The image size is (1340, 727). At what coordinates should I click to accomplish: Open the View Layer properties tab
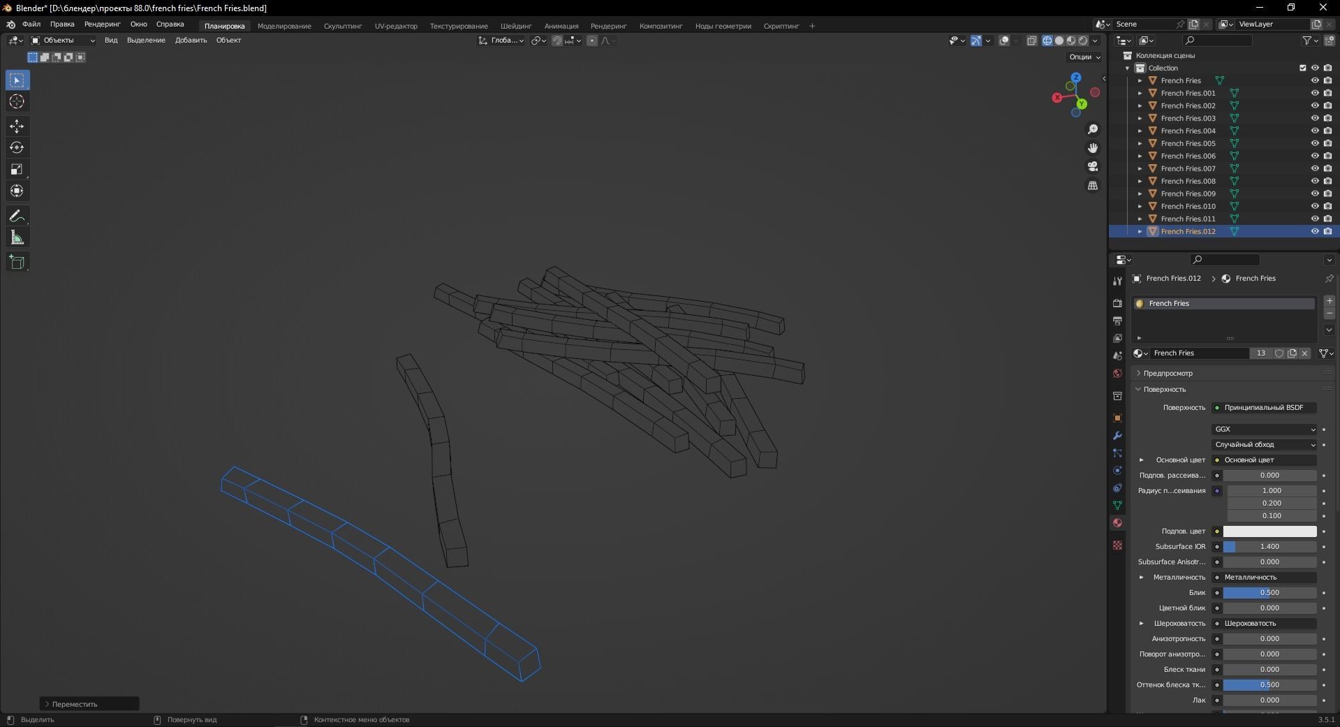click(1117, 338)
